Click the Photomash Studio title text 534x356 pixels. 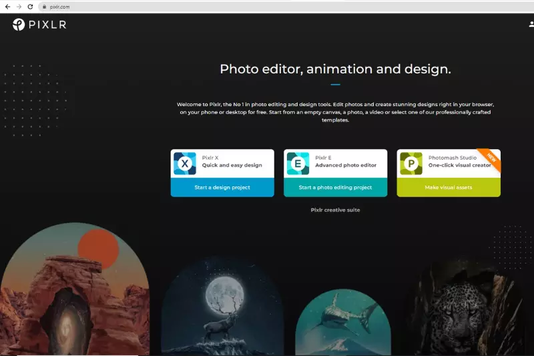(453, 158)
